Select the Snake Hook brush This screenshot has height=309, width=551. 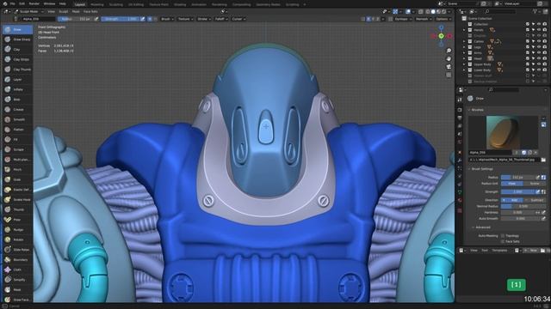click(x=17, y=199)
